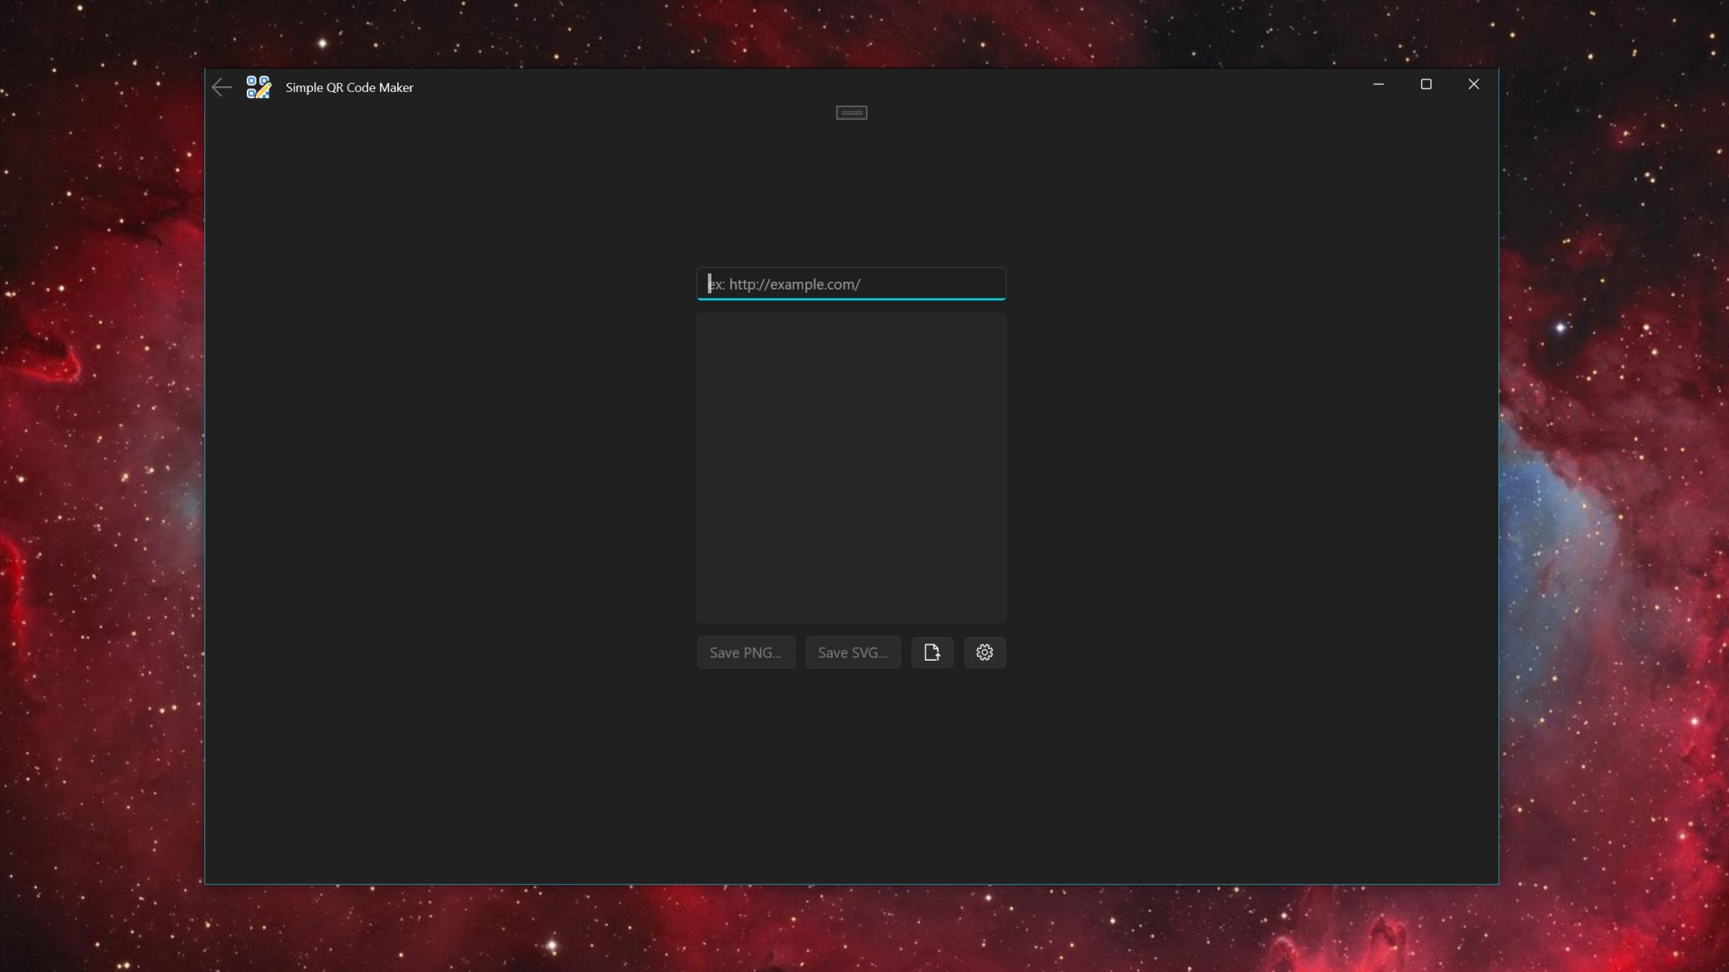Click the nebula wallpaper left of the window

point(99,486)
